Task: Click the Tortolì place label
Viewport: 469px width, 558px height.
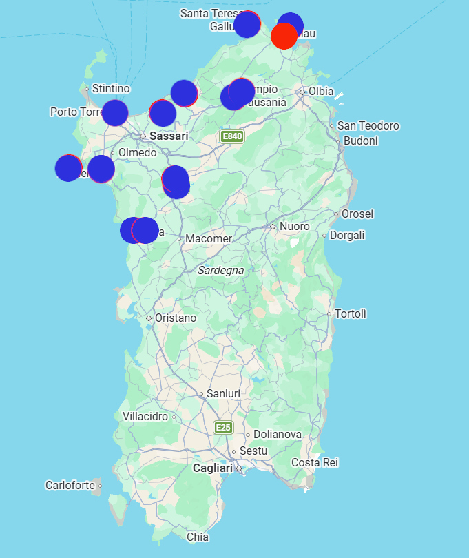Action: [350, 314]
